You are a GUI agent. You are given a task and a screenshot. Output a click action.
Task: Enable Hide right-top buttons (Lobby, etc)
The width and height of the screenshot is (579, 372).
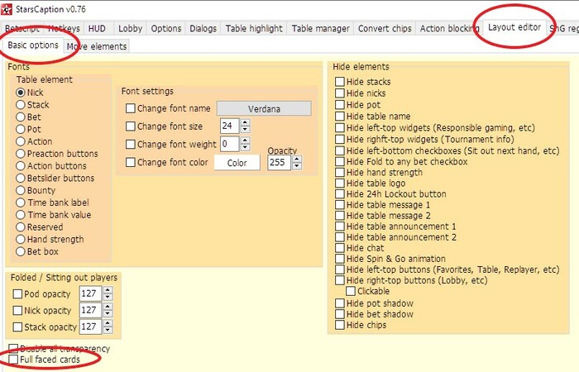(340, 280)
